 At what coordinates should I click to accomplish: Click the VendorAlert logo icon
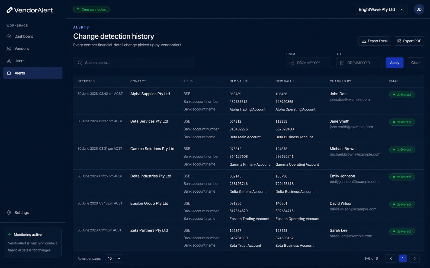point(9,10)
